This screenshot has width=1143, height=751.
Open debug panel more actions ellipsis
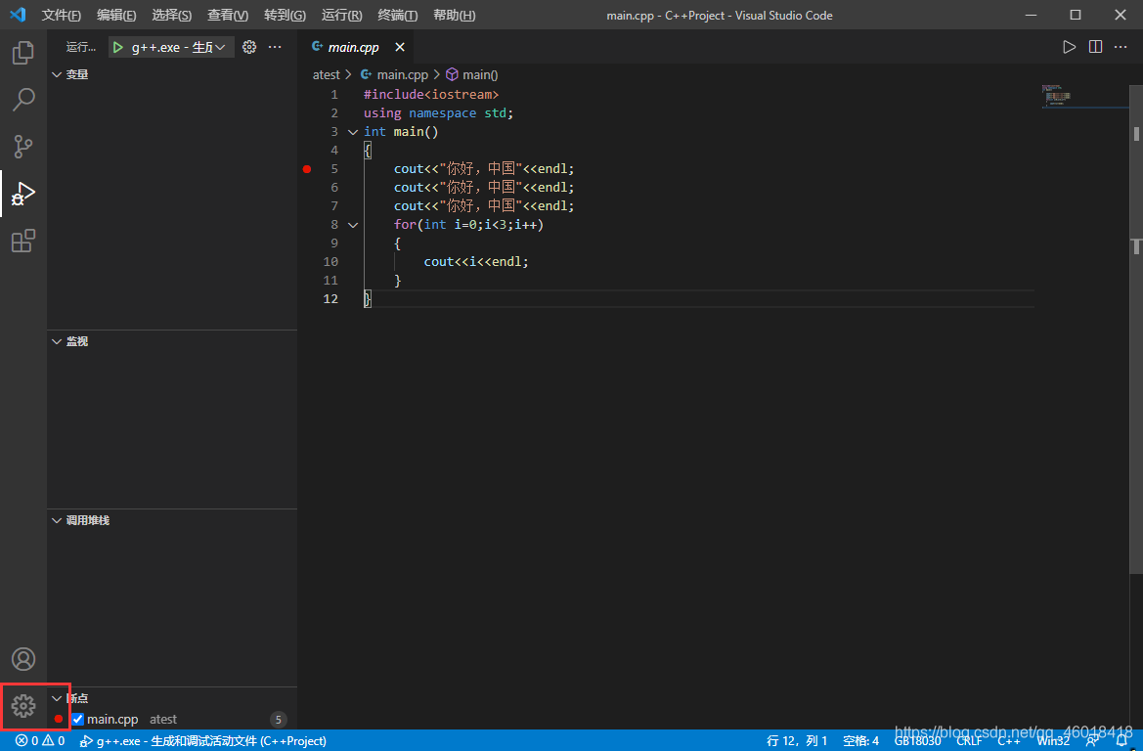[x=275, y=47]
